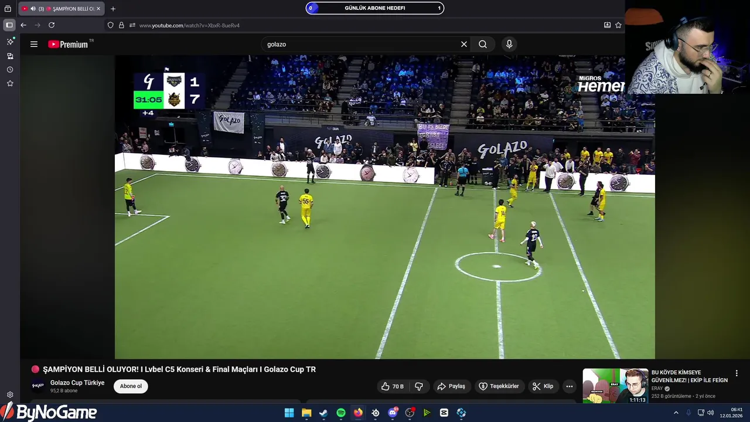Click the video title ŞAMPİYON BELLİ OLUYOR text
This screenshot has height=422, width=750.
point(179,369)
